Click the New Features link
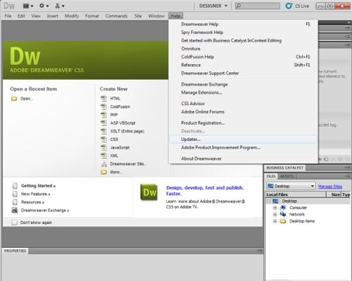 pyautogui.click(x=35, y=194)
